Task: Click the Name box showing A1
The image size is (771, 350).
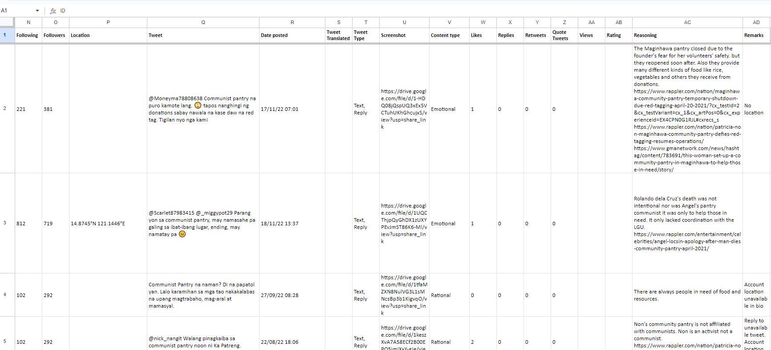Action: [x=16, y=11]
